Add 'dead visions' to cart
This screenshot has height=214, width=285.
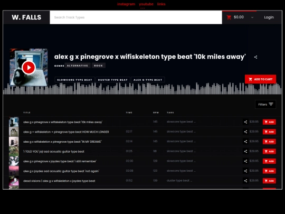[x=269, y=181]
